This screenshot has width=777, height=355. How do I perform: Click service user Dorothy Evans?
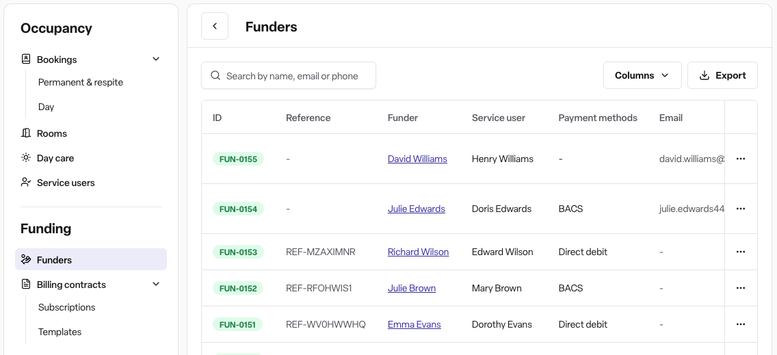(502, 324)
